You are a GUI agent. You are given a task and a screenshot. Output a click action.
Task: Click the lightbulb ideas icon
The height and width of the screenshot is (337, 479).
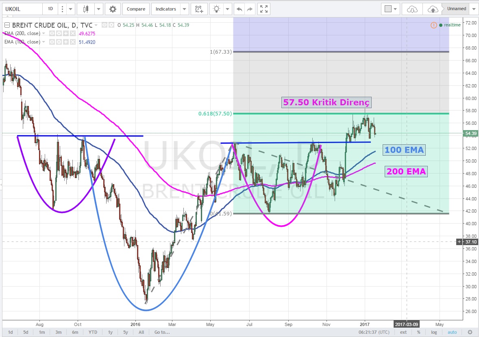tap(217, 9)
